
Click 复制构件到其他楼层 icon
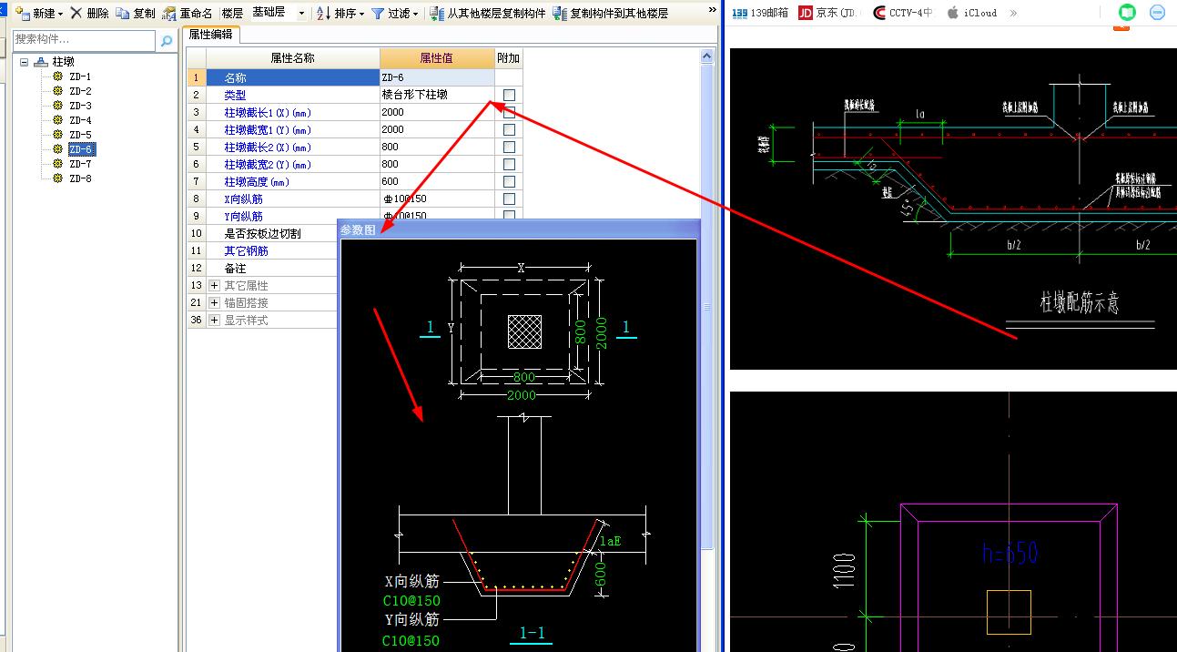pyautogui.click(x=560, y=13)
